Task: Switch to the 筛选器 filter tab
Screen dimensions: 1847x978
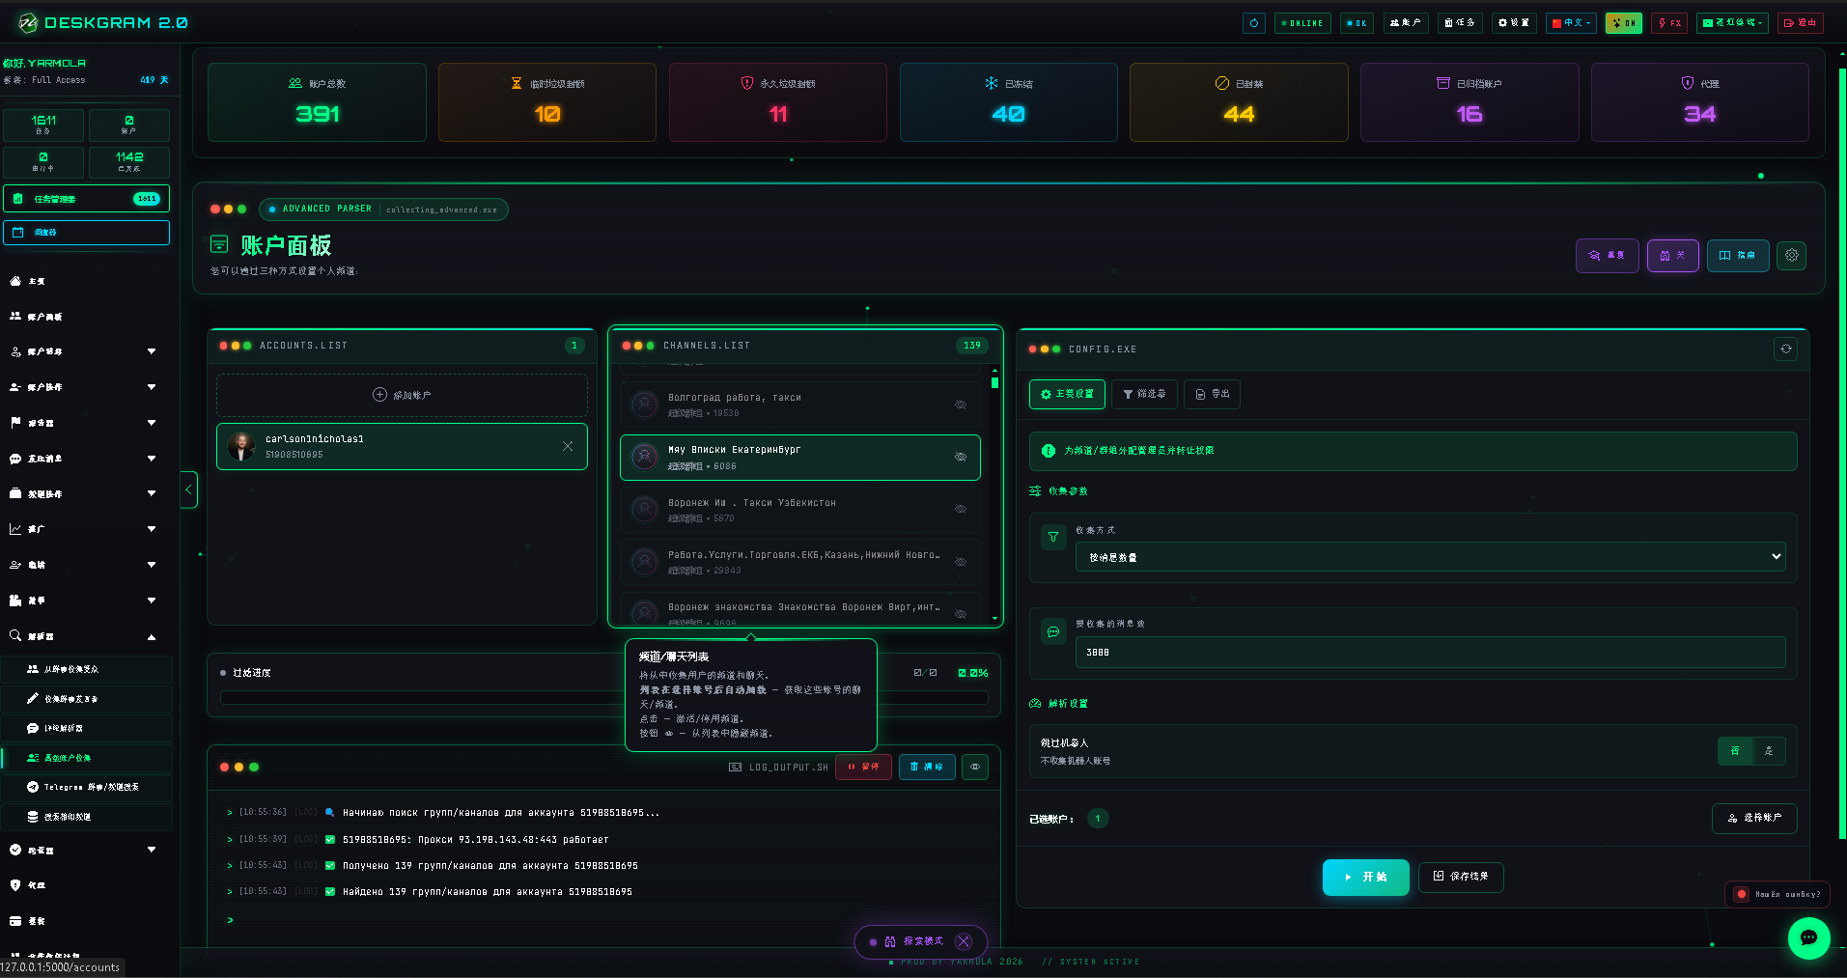Action: 1144,394
